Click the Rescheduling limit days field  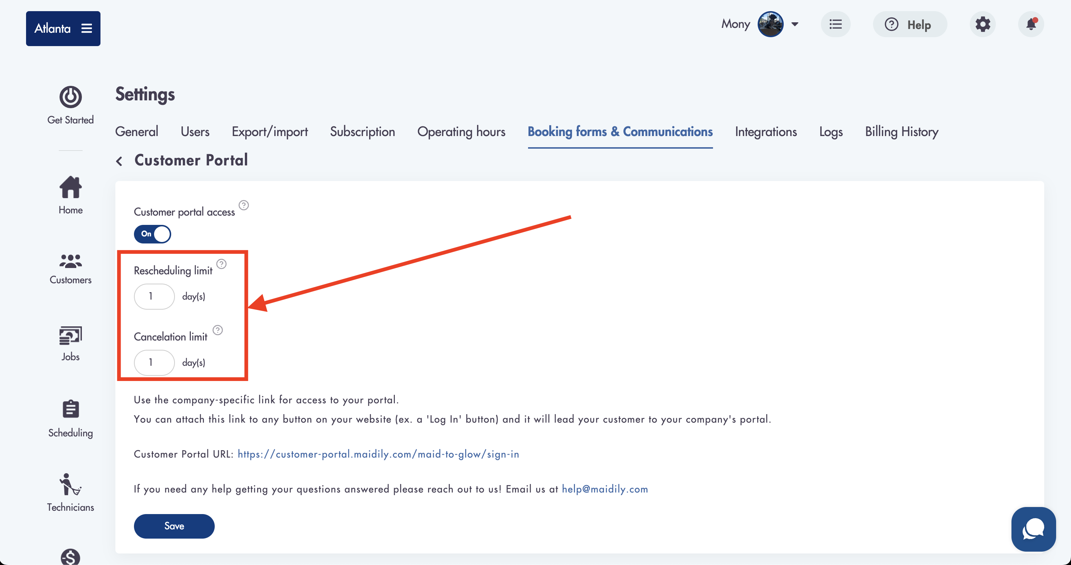point(154,296)
